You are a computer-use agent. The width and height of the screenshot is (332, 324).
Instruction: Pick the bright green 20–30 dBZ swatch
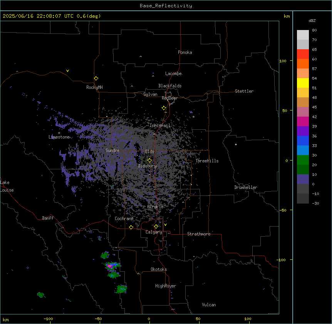(303, 160)
